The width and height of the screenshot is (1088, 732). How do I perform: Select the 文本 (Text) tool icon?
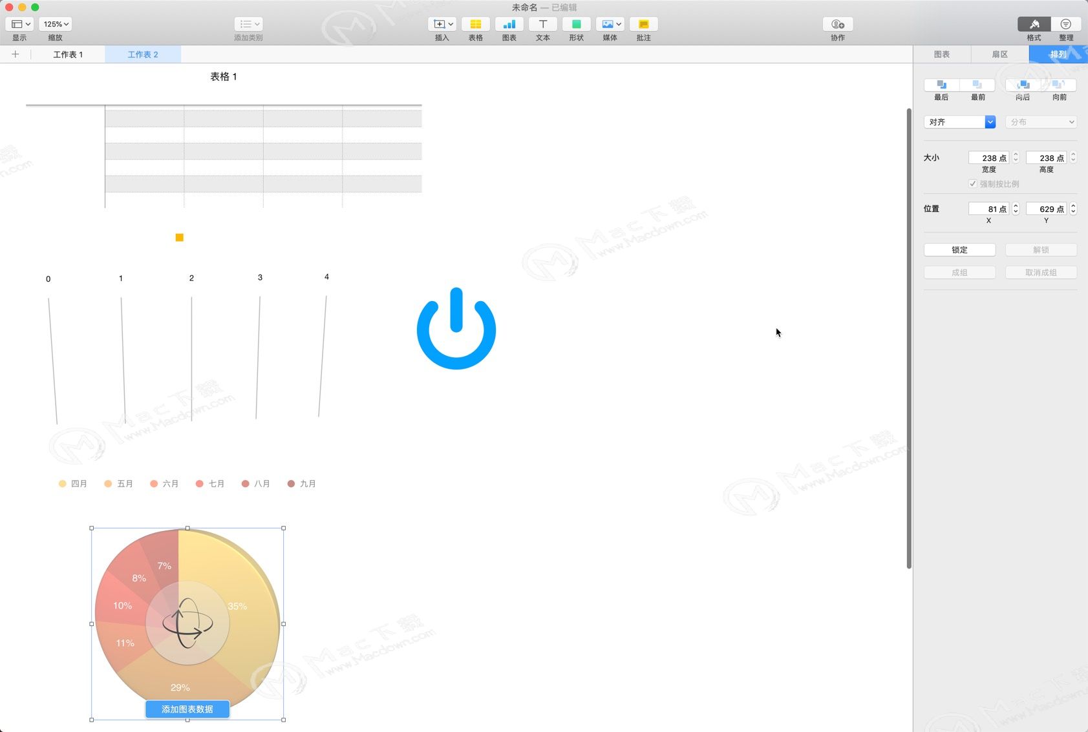(x=542, y=25)
